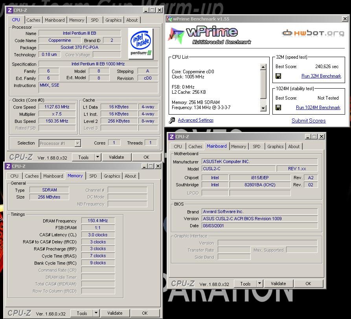351x319 pixels.
Task: Click the Southbridge value 82801BA (ICH2)
Action: [x=260, y=185]
